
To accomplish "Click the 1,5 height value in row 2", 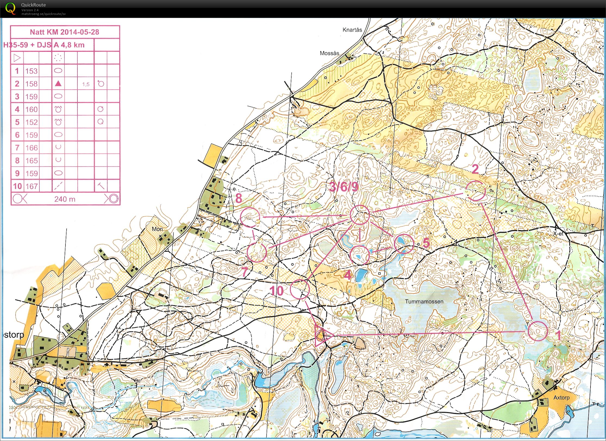I will click(86, 84).
